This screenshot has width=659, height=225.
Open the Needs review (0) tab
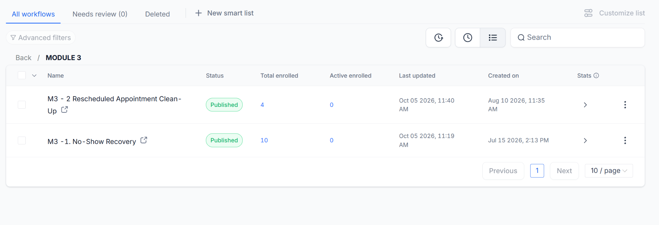pos(100,14)
